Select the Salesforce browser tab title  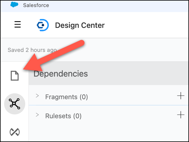point(36,5)
